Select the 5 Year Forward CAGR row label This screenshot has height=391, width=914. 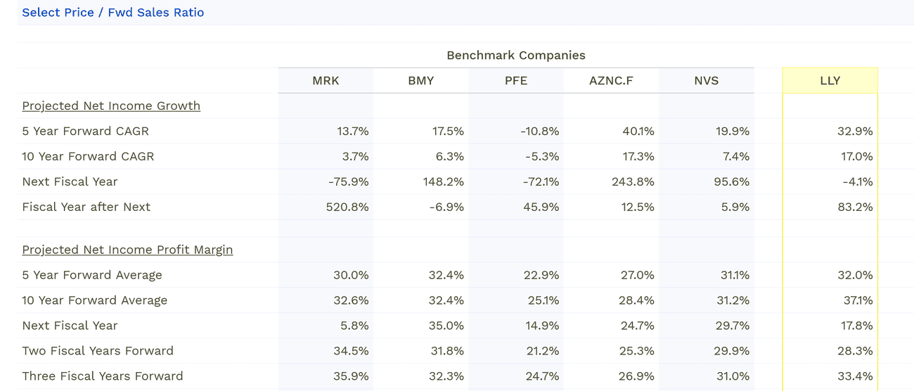[85, 131]
